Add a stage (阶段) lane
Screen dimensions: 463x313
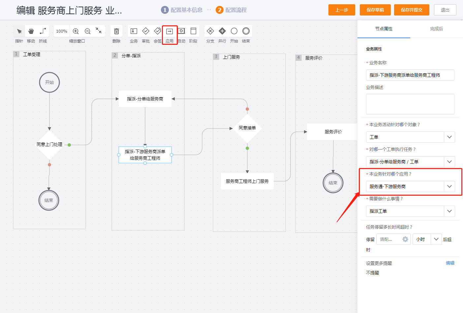point(193,31)
